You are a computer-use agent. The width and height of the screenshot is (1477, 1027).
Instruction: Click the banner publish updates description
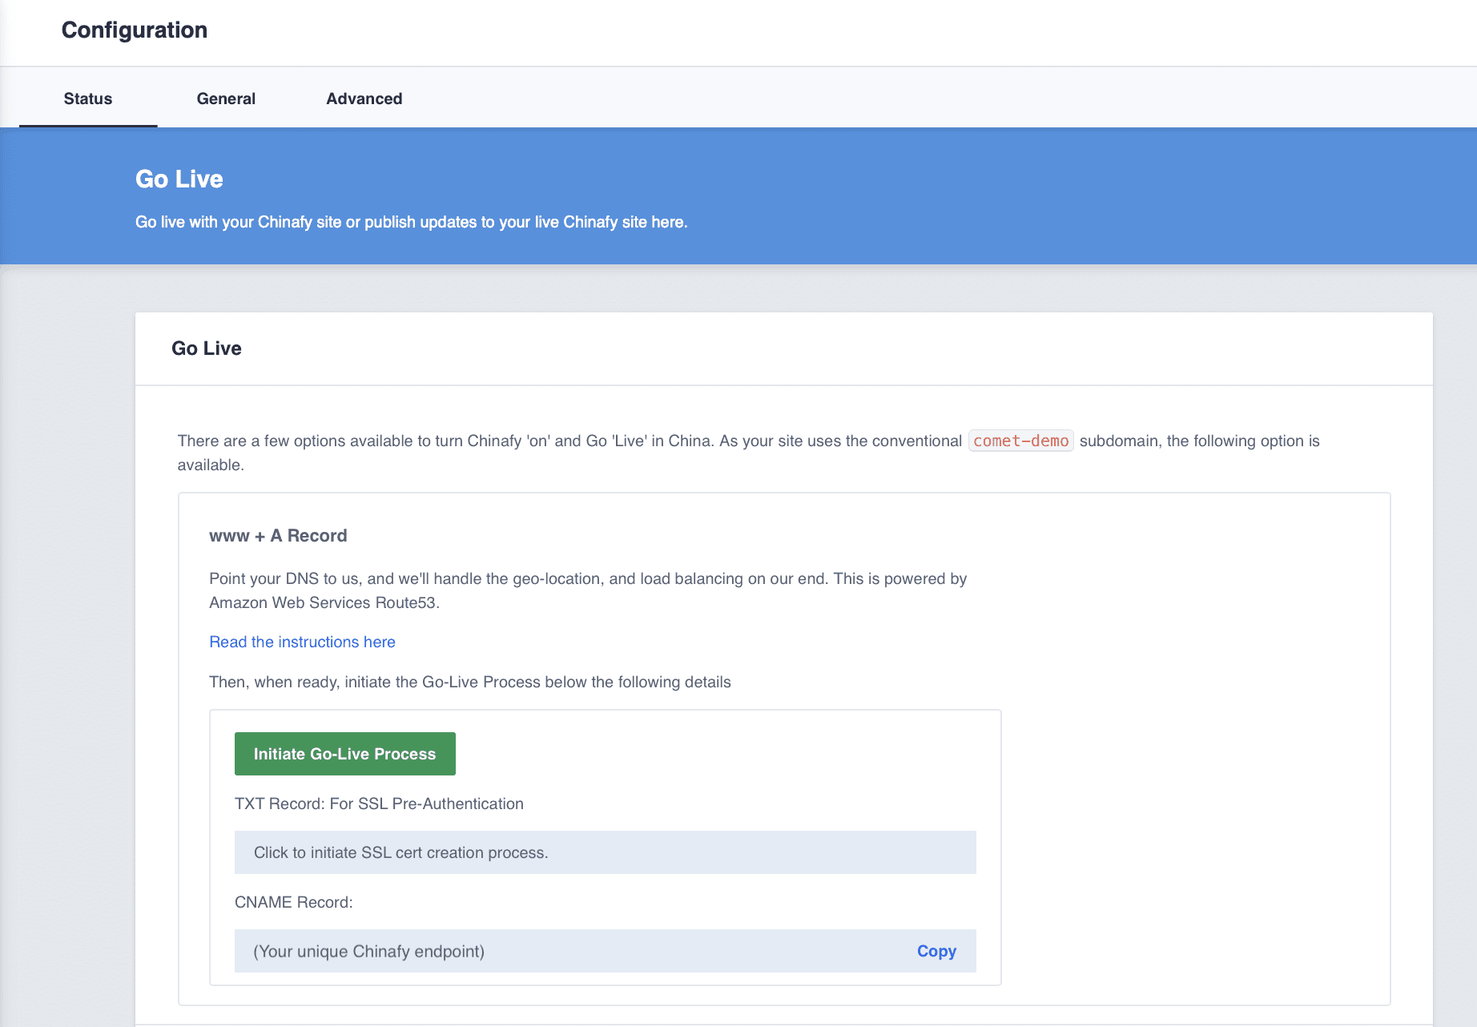coord(412,222)
